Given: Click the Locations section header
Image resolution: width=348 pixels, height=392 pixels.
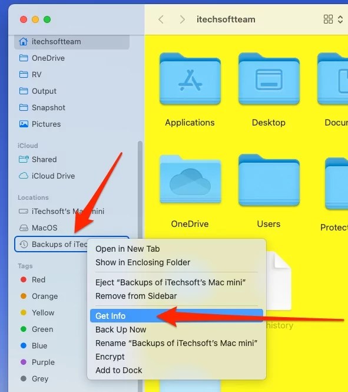Looking at the screenshot, I should (x=33, y=197).
